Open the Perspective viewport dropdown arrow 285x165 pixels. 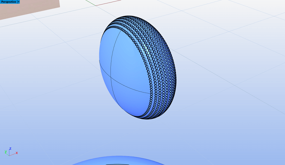click(x=19, y=2)
